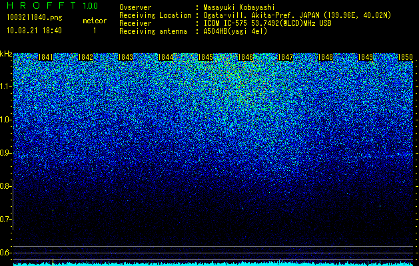Click the A504HB(yagi 4el) antenna text

[235, 31]
